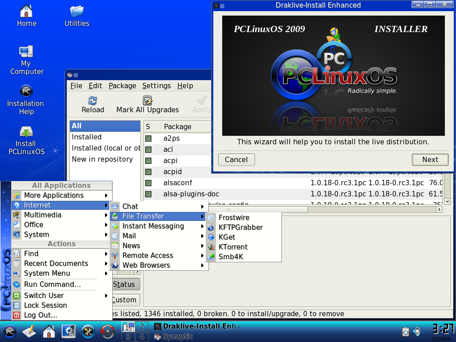Expand the More Applications submenu

(x=61, y=195)
